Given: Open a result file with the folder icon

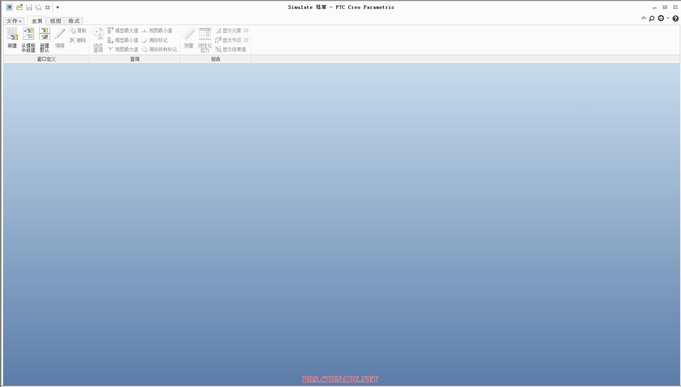Looking at the screenshot, I should [19, 7].
